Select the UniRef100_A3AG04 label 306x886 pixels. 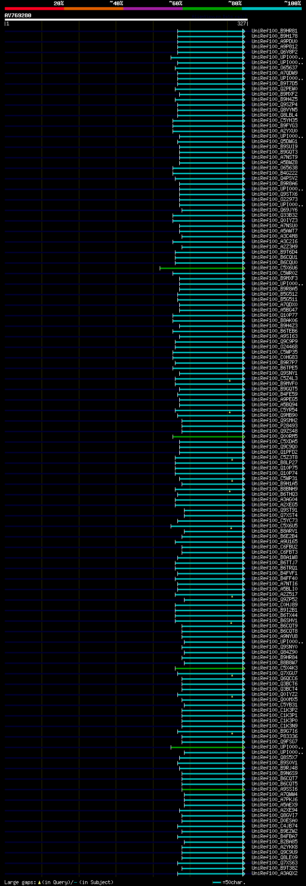(274, 500)
